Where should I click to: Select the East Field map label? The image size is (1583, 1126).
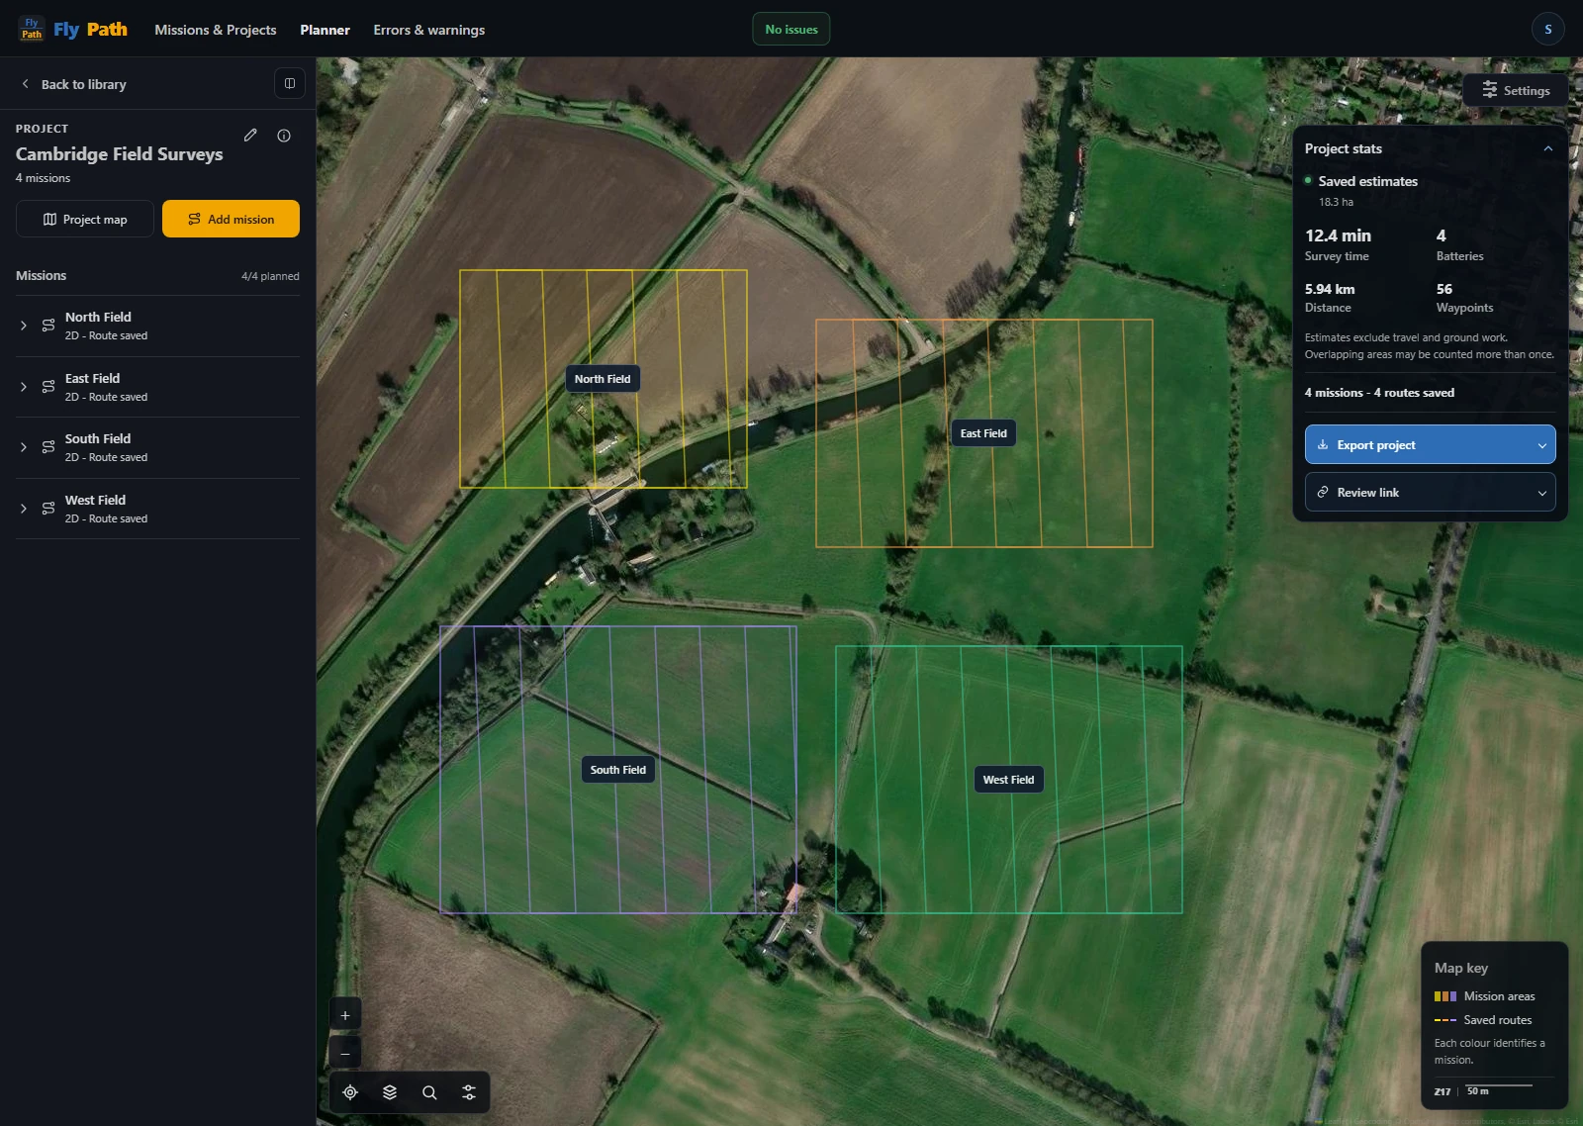(x=983, y=433)
